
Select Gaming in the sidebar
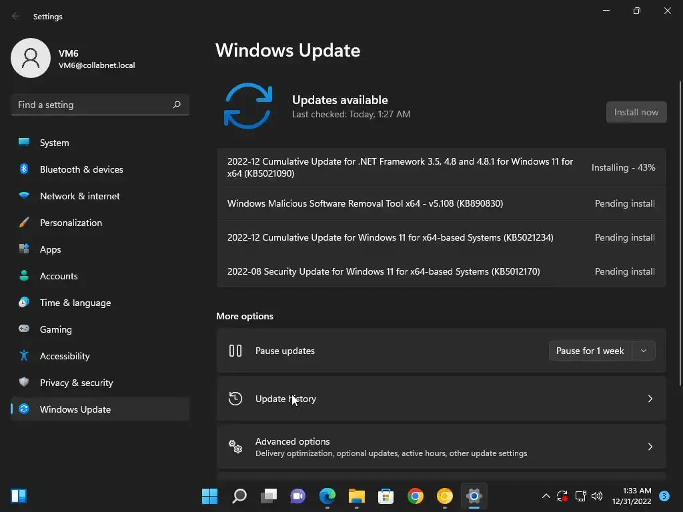tap(100, 329)
